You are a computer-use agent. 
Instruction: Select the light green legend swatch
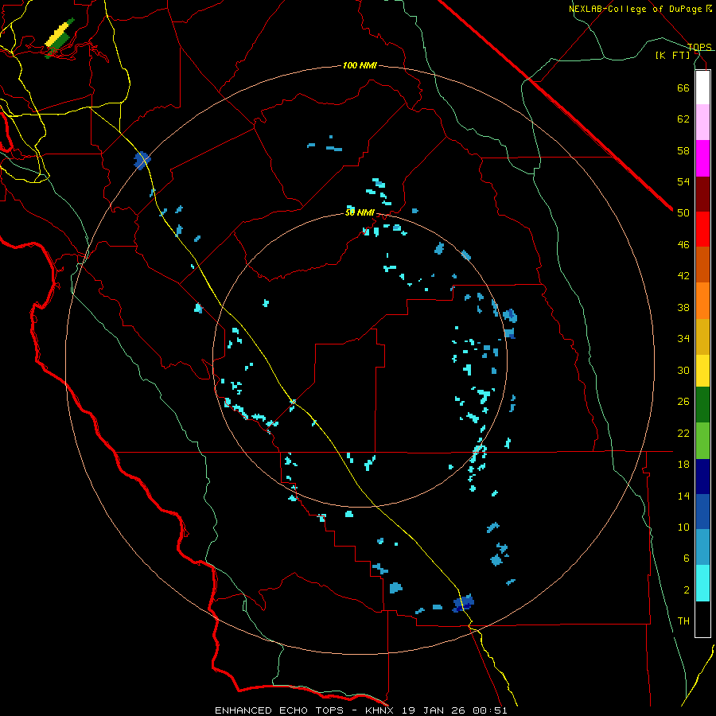pyautogui.click(x=702, y=441)
